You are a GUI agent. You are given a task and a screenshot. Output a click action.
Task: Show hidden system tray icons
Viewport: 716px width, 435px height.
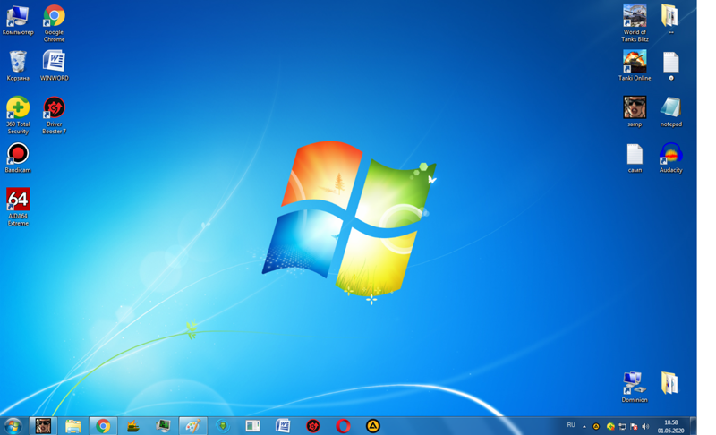coord(584,426)
